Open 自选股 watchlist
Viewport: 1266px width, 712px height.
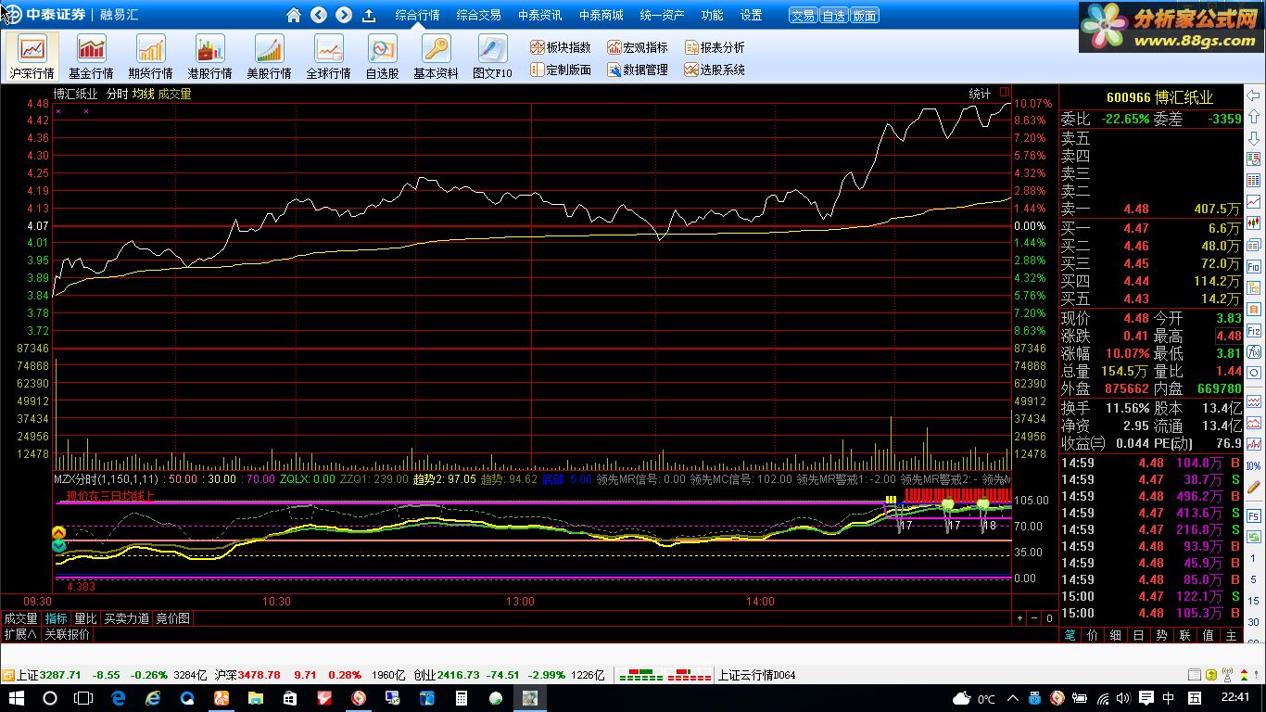[382, 57]
